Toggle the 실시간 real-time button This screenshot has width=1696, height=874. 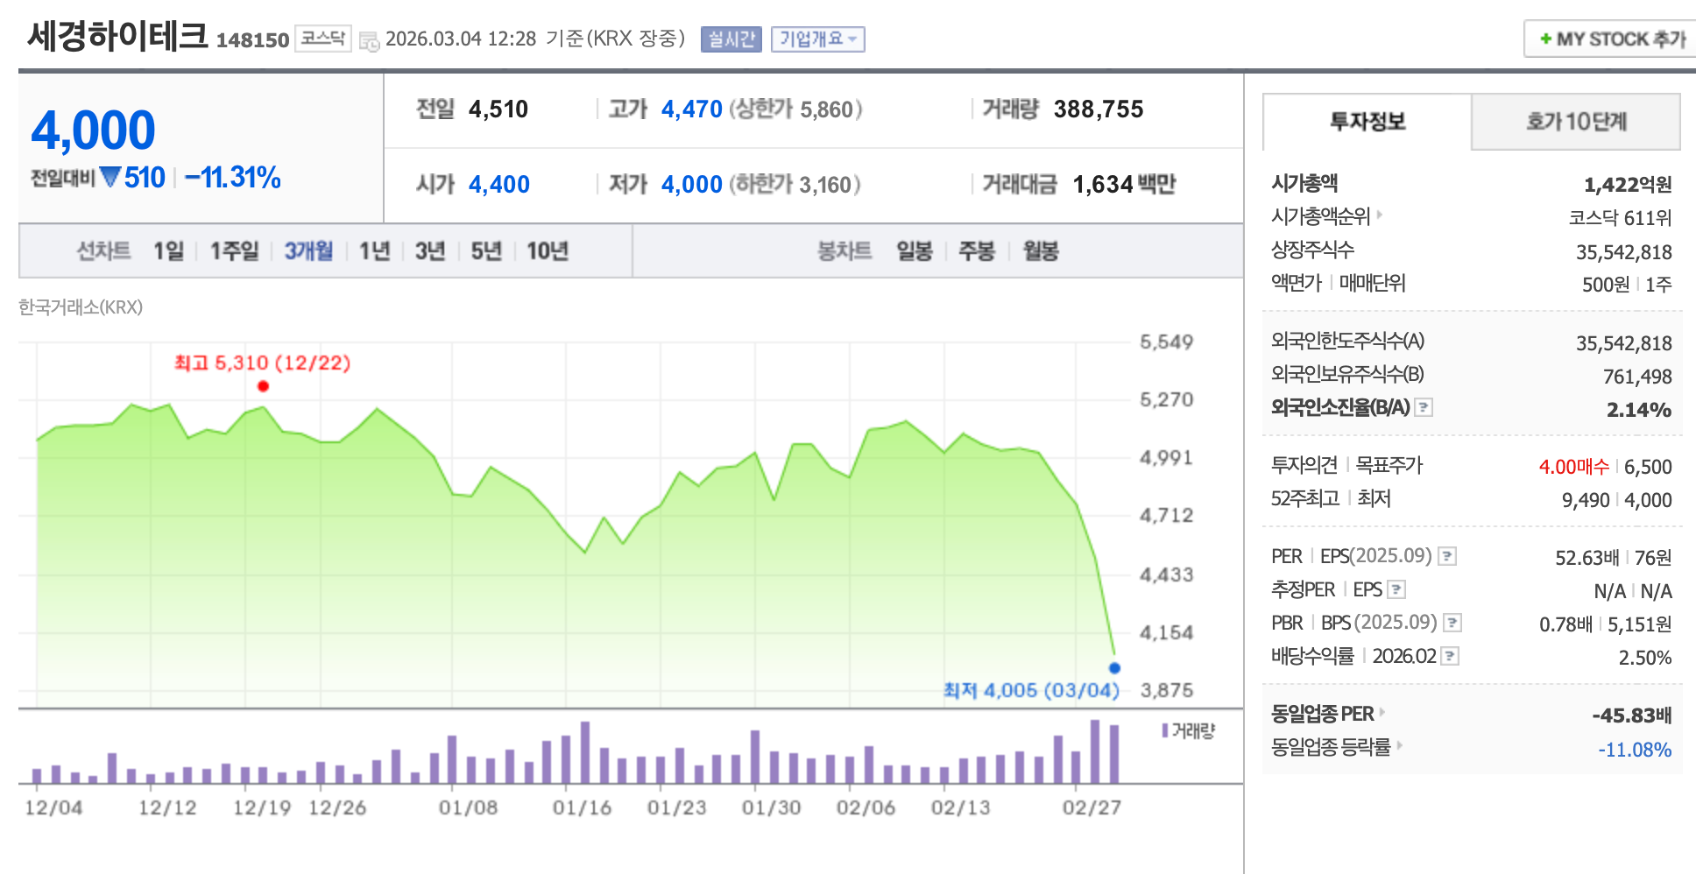[x=731, y=39]
